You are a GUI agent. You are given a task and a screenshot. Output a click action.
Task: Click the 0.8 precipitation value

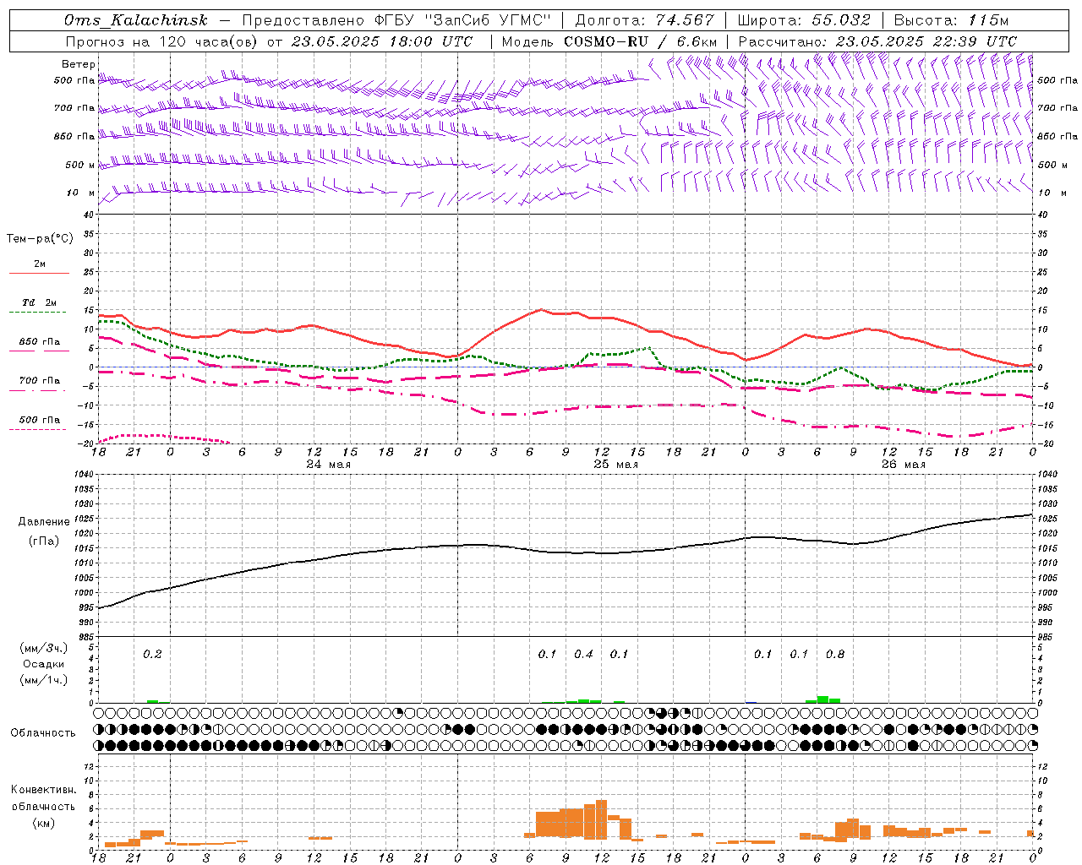[835, 654]
